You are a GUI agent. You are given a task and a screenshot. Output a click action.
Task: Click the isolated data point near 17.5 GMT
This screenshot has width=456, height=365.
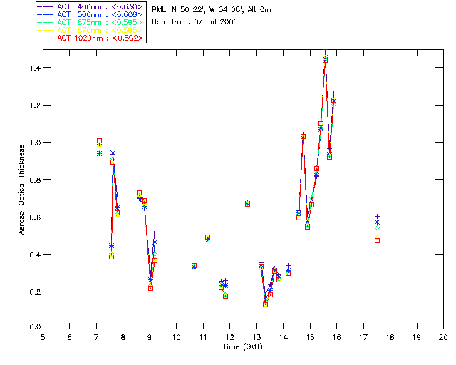click(377, 240)
